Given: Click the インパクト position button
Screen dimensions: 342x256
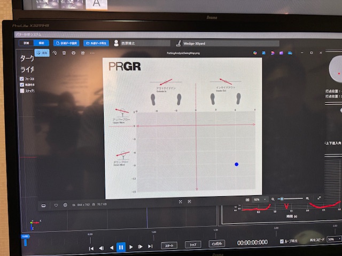Looking at the screenshot, I should click(217, 244).
